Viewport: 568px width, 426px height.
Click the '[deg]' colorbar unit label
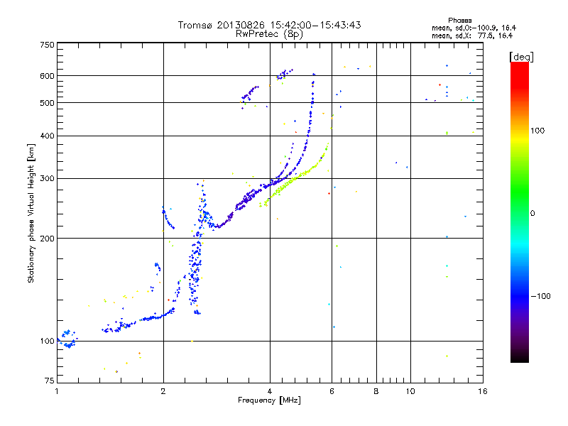521,57
